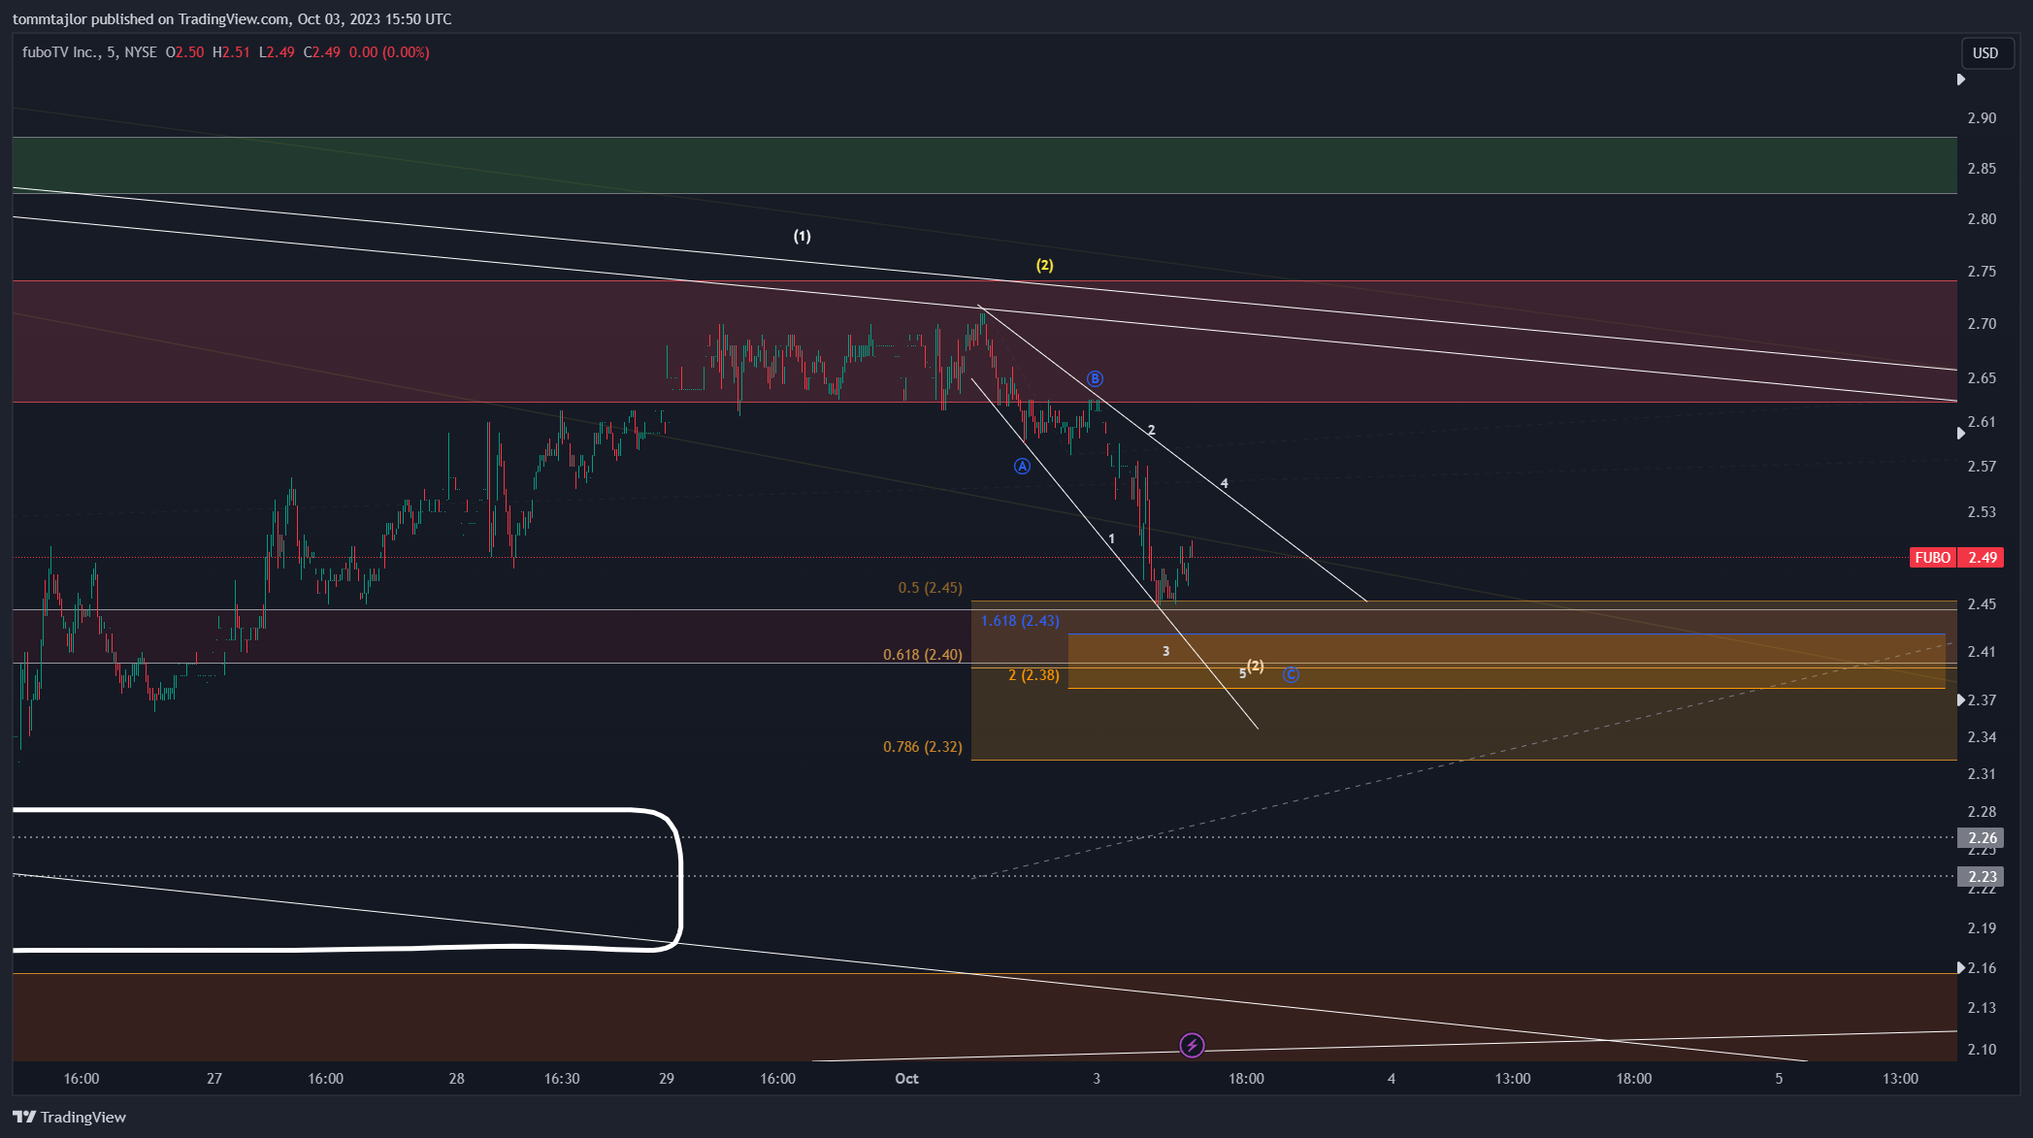Image resolution: width=2033 pixels, height=1138 pixels.
Task: Click the 2.10 price axis label
Action: click(1982, 1050)
